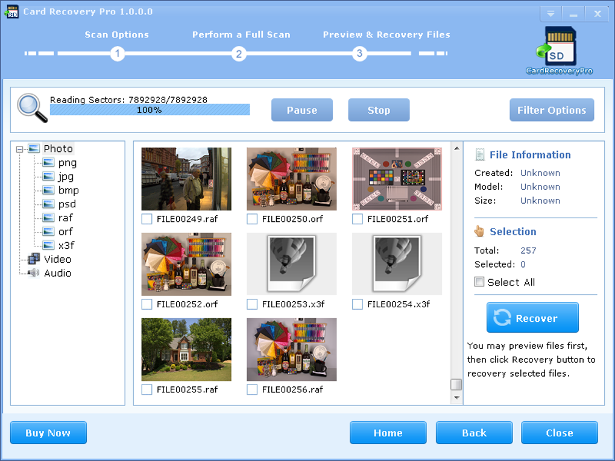Click the Home button

388,433
